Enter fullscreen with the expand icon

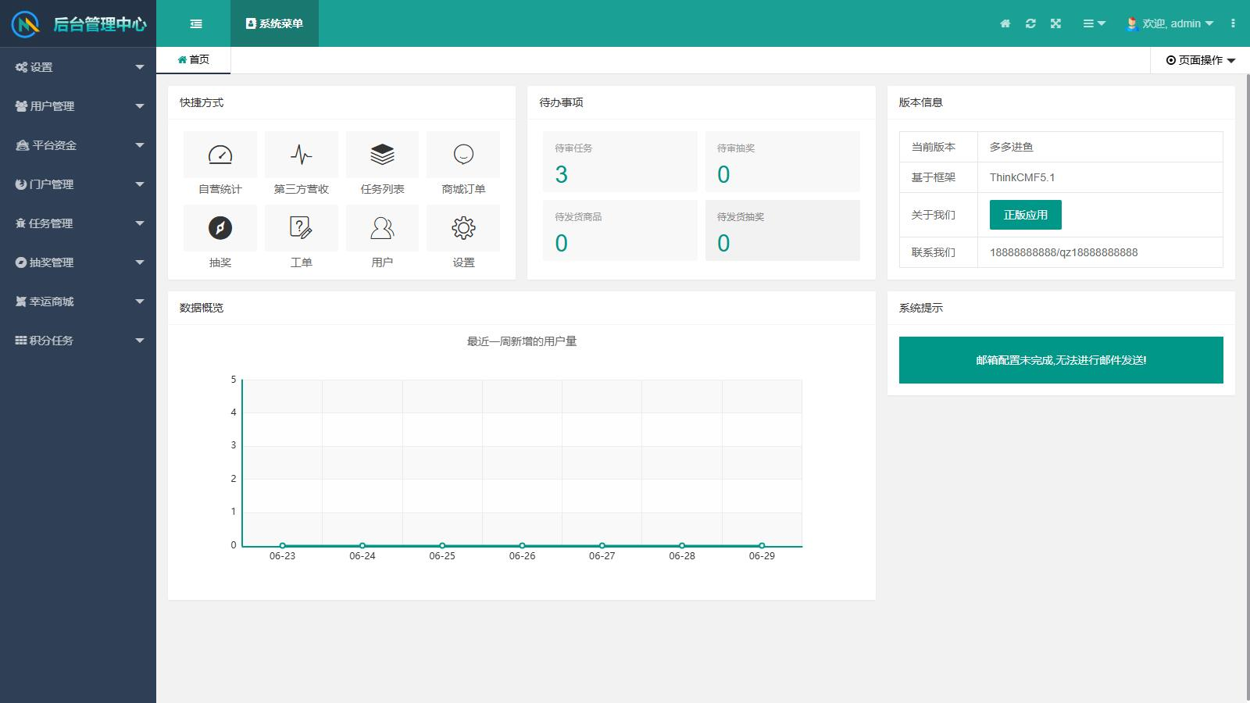coord(1055,23)
